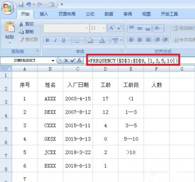Switch to the 视图 tab
Screen dimensions: 195x182
(x=146, y=14)
